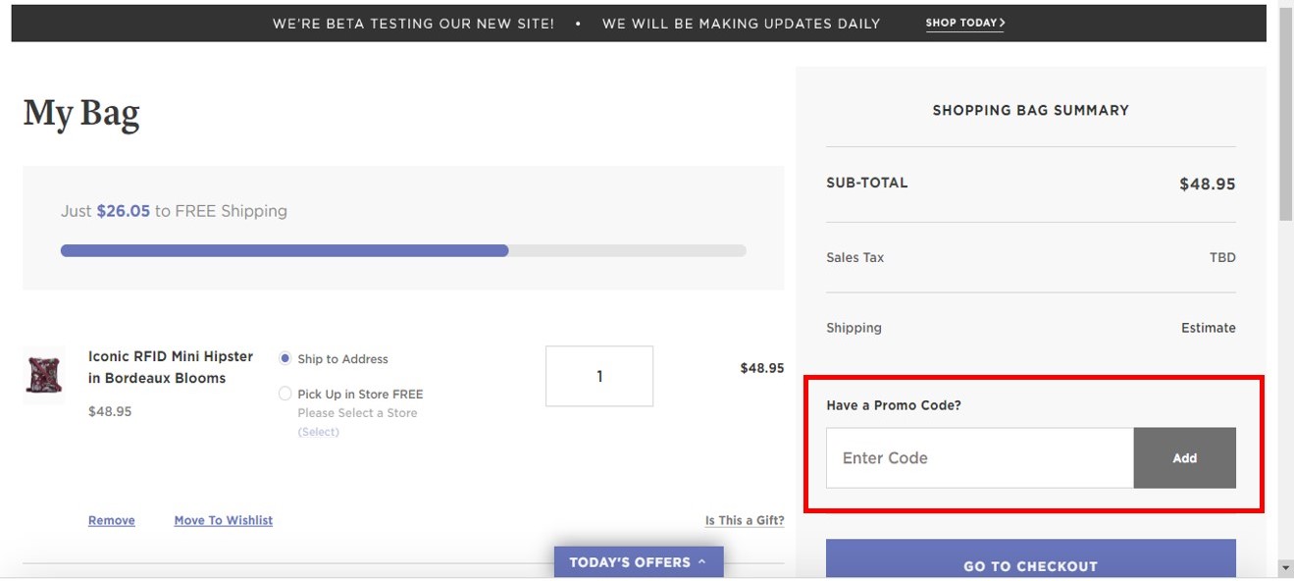This screenshot has height=581, width=1294.
Task: Click the item quantity field
Action: (599, 376)
